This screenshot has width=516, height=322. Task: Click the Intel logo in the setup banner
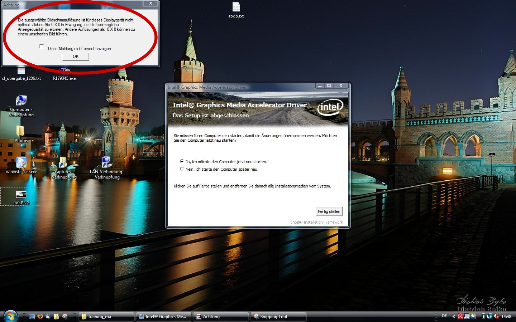click(x=330, y=107)
